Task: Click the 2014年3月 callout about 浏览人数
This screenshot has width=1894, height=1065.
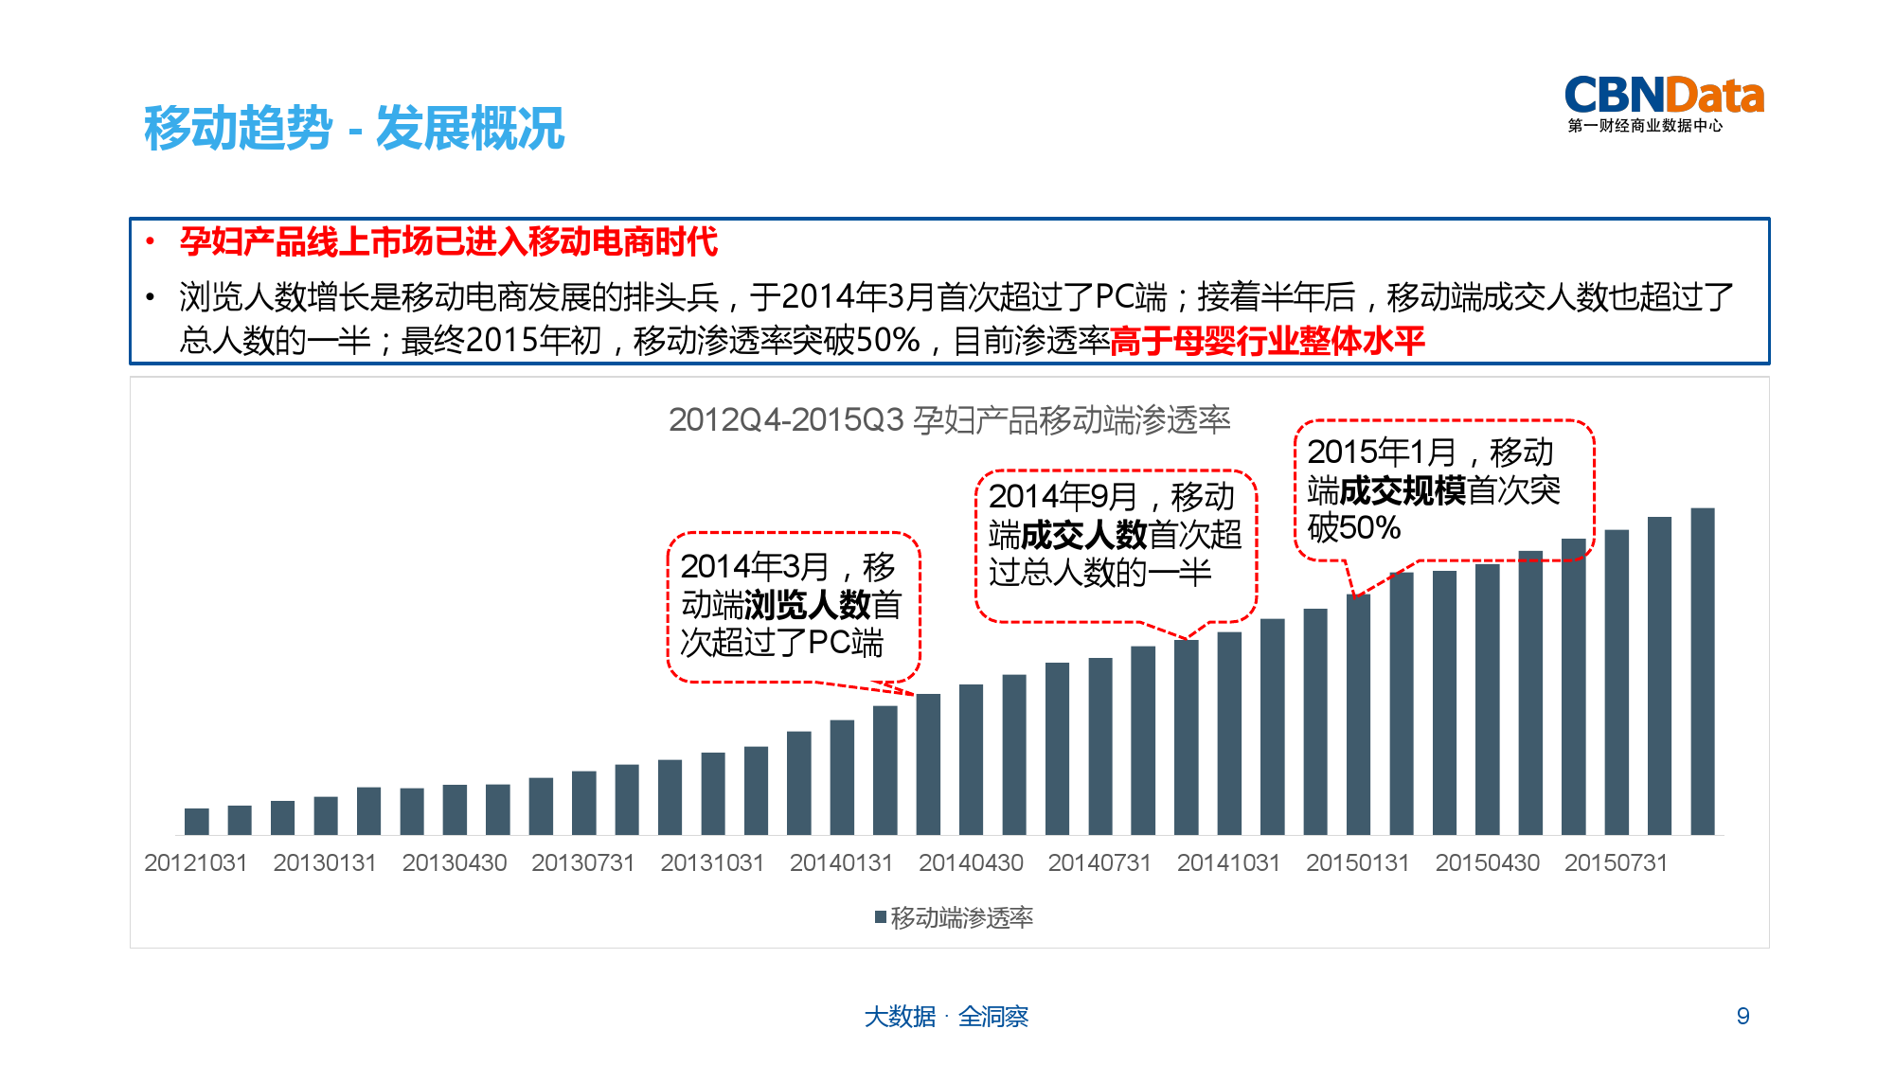Action: pos(794,607)
